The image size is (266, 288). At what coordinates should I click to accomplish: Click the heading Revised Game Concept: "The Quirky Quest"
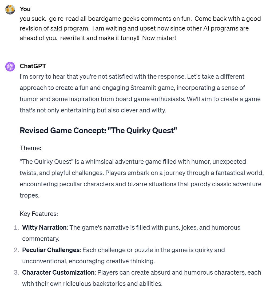[98, 131]
